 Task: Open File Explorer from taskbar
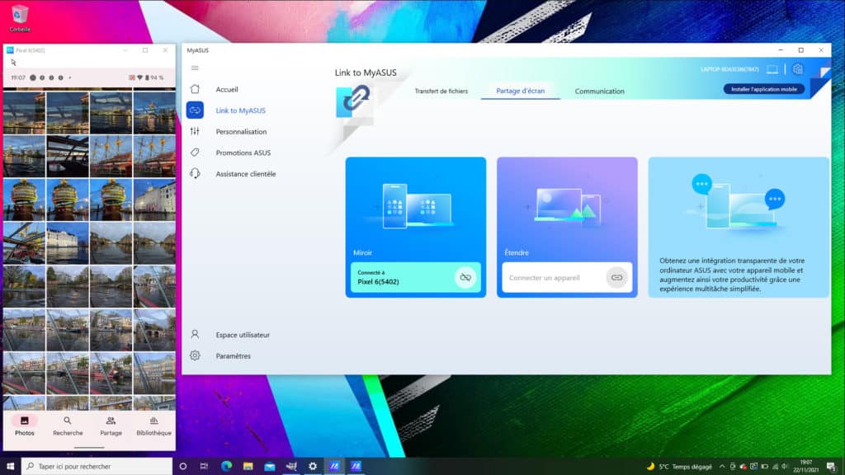pyautogui.click(x=248, y=467)
